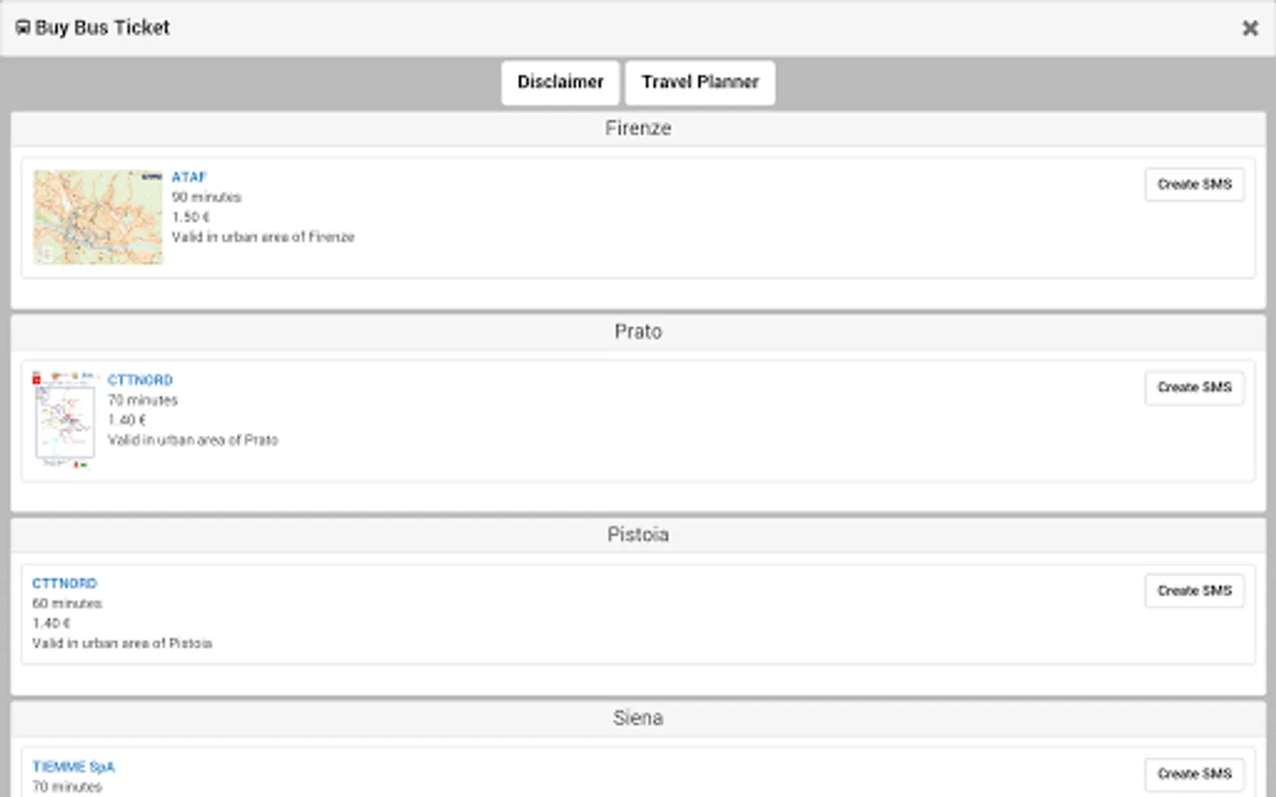Click the Firenze section header

[x=638, y=128]
